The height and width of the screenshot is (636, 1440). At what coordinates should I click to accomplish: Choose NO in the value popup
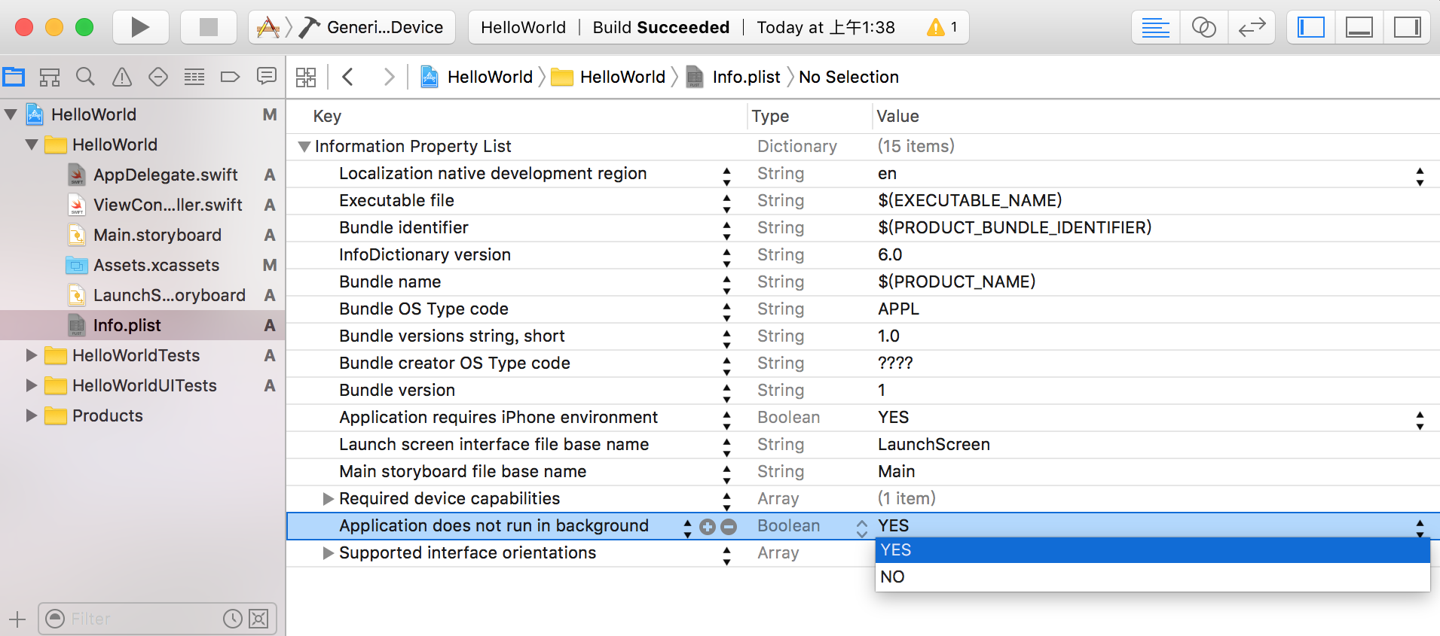coord(1152,577)
